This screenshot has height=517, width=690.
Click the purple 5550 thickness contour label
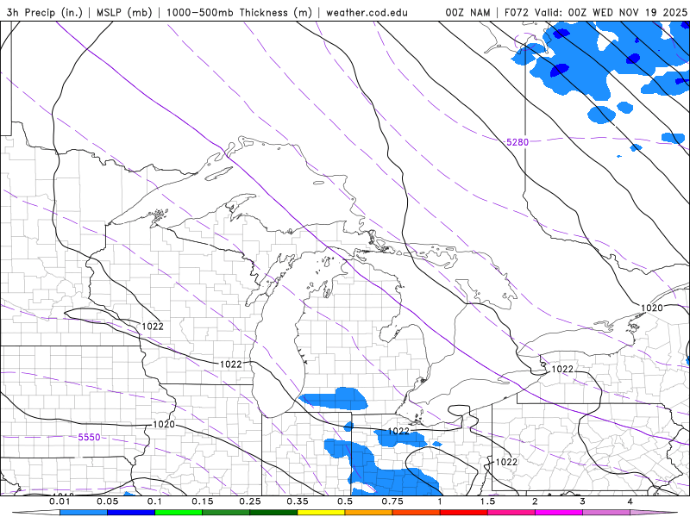click(89, 437)
